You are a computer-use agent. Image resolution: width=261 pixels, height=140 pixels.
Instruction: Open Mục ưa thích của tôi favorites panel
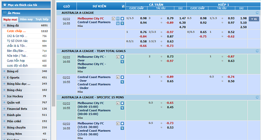coord(26,5)
